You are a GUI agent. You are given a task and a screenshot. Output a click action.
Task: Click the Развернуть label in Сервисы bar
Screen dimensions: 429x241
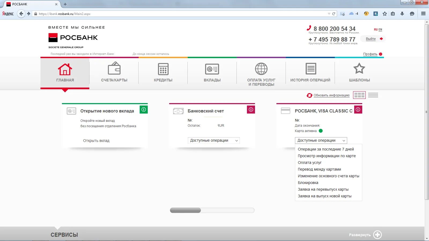coord(360,235)
